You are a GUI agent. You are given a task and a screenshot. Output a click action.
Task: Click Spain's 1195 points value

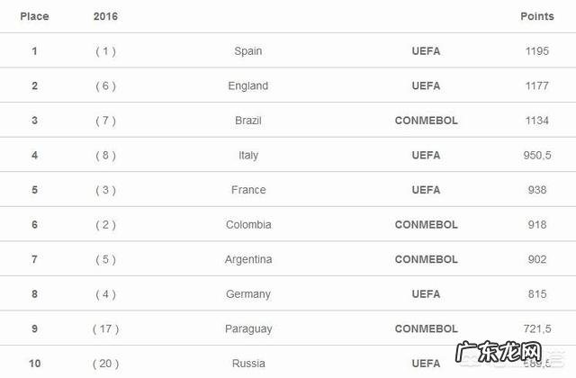point(536,51)
